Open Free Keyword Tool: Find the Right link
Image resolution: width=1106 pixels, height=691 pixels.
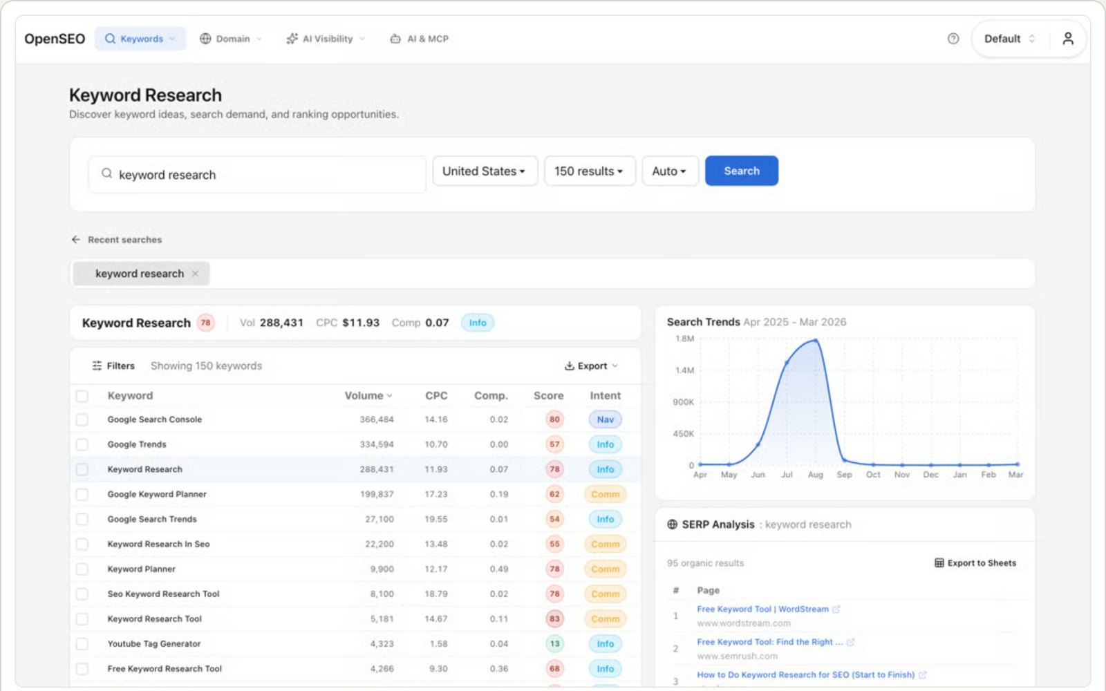(x=769, y=642)
